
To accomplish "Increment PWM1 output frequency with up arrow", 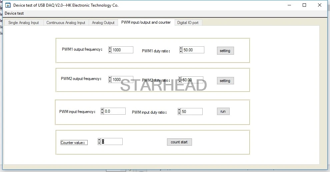I will [110, 48].
